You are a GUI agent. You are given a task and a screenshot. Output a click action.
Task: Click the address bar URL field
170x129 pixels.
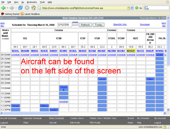84,8
